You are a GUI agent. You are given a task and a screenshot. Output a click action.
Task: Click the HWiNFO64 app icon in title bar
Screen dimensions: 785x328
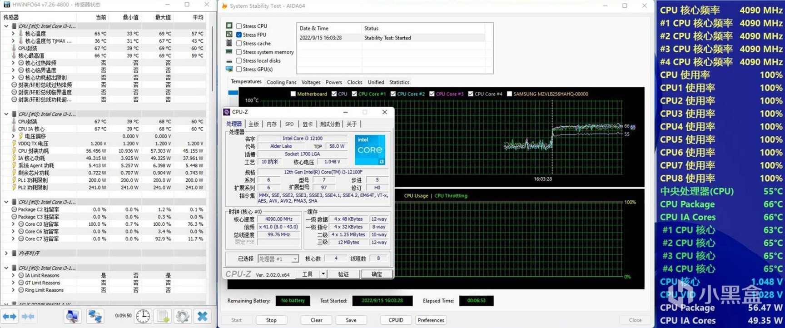pyautogui.click(x=6, y=5)
